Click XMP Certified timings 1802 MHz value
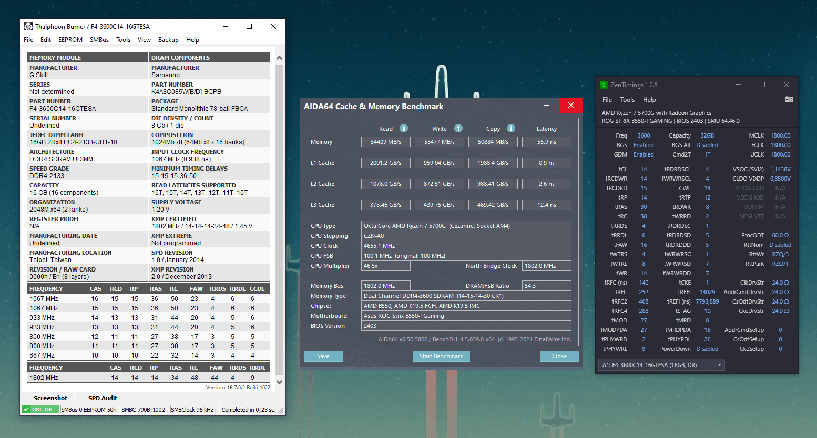The width and height of the screenshot is (817, 438). [x=202, y=226]
